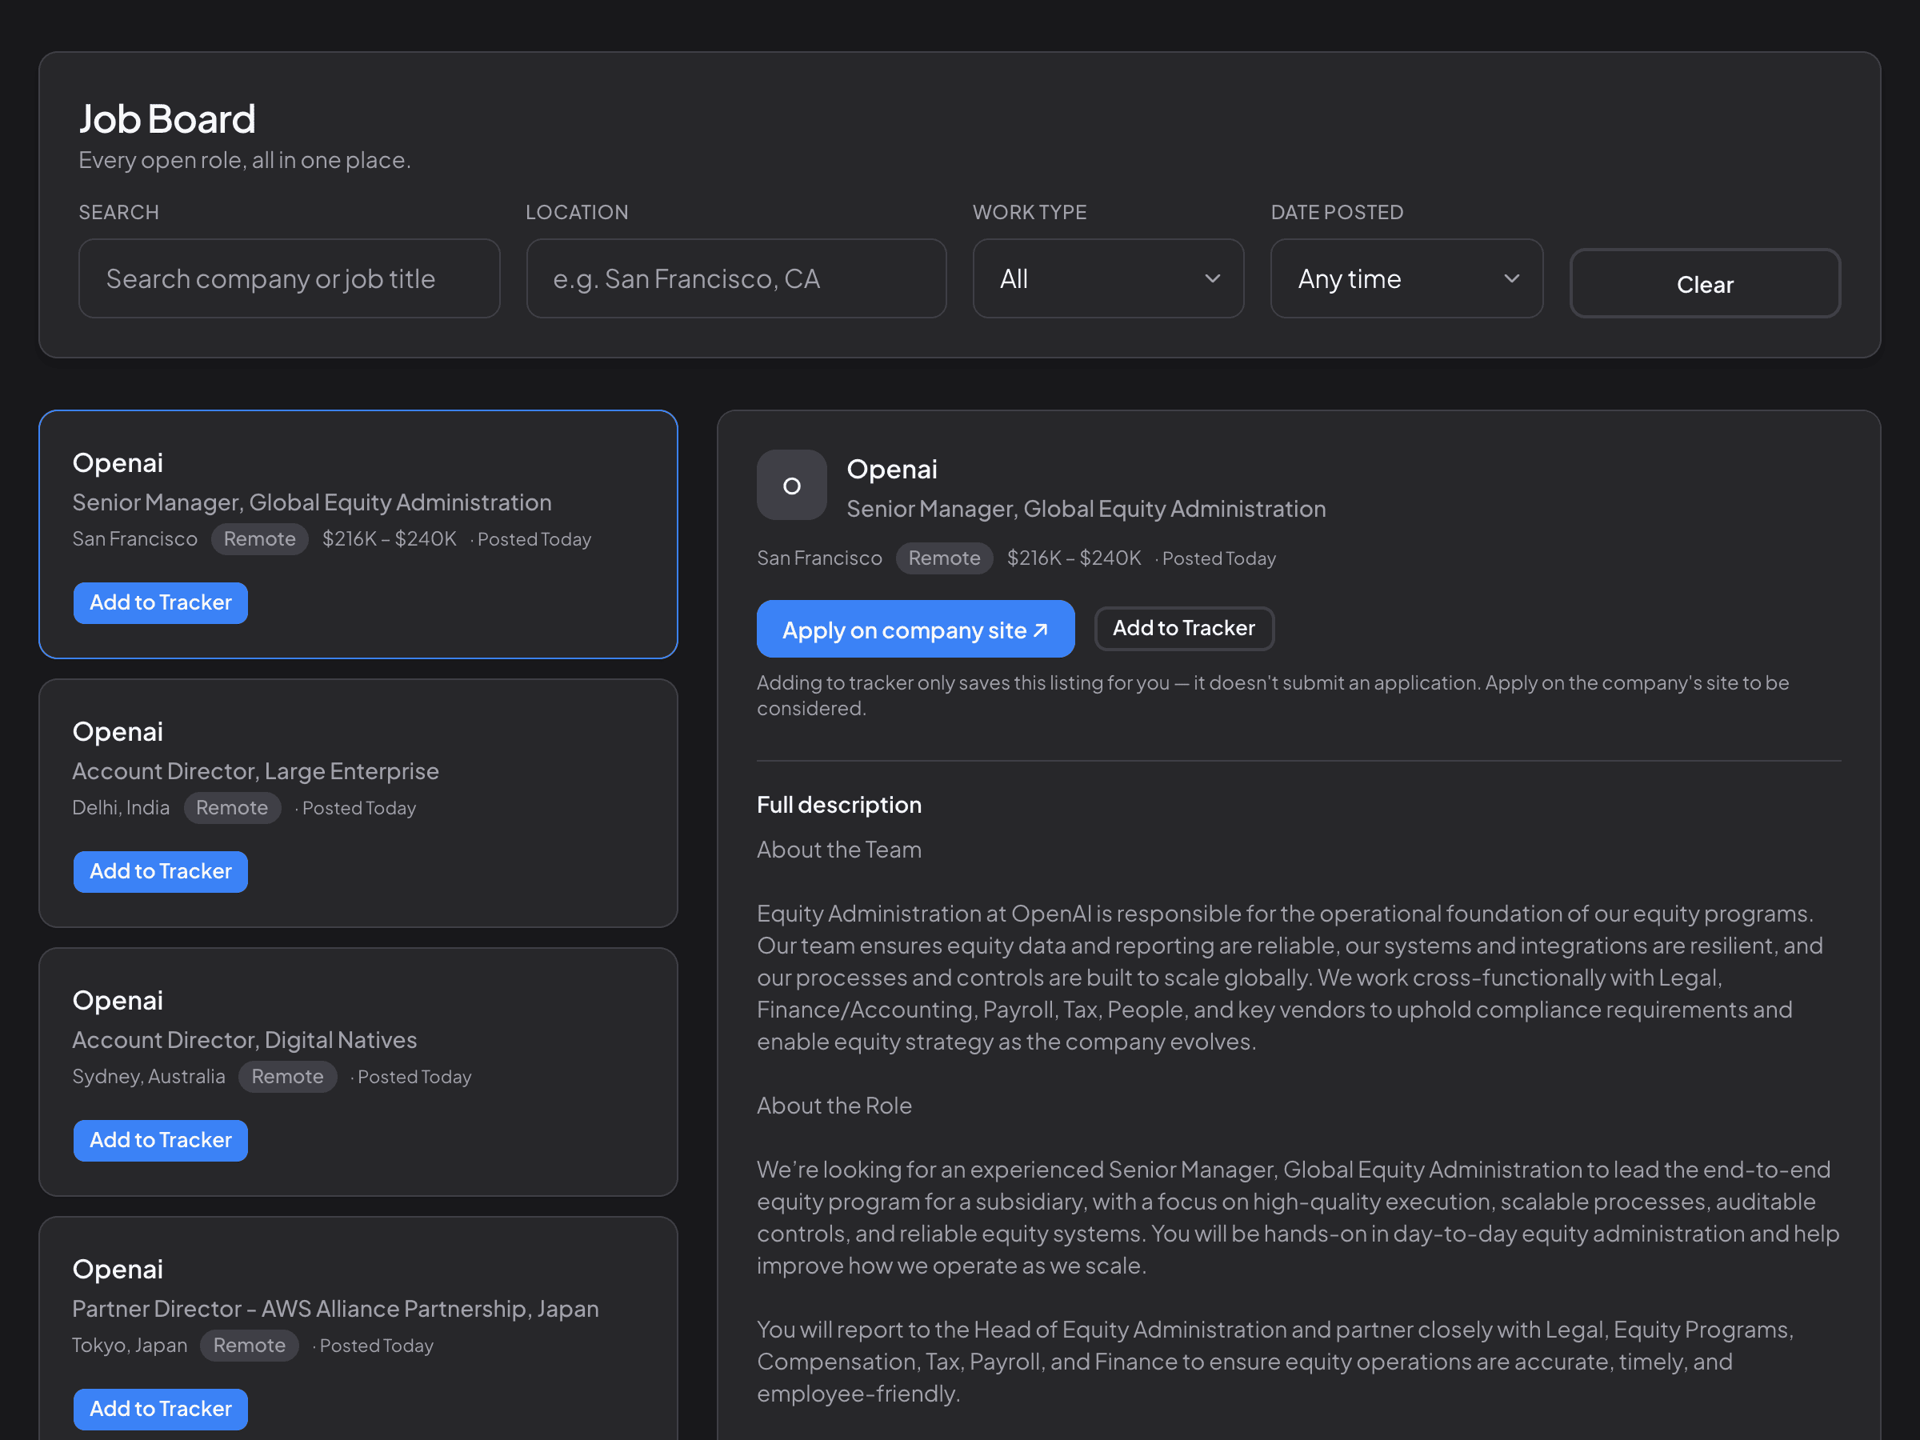
Task: Add Account Director, Digital Natives to tracker
Action: coord(161,1140)
